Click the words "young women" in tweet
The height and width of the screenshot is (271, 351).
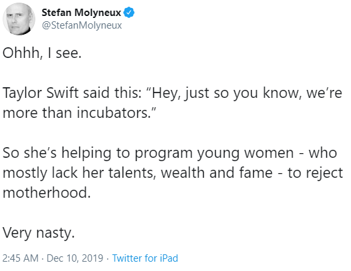tap(245, 153)
